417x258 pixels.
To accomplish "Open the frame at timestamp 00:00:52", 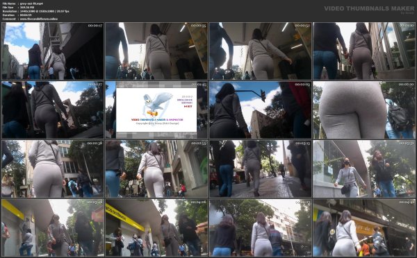I will (261, 51).
